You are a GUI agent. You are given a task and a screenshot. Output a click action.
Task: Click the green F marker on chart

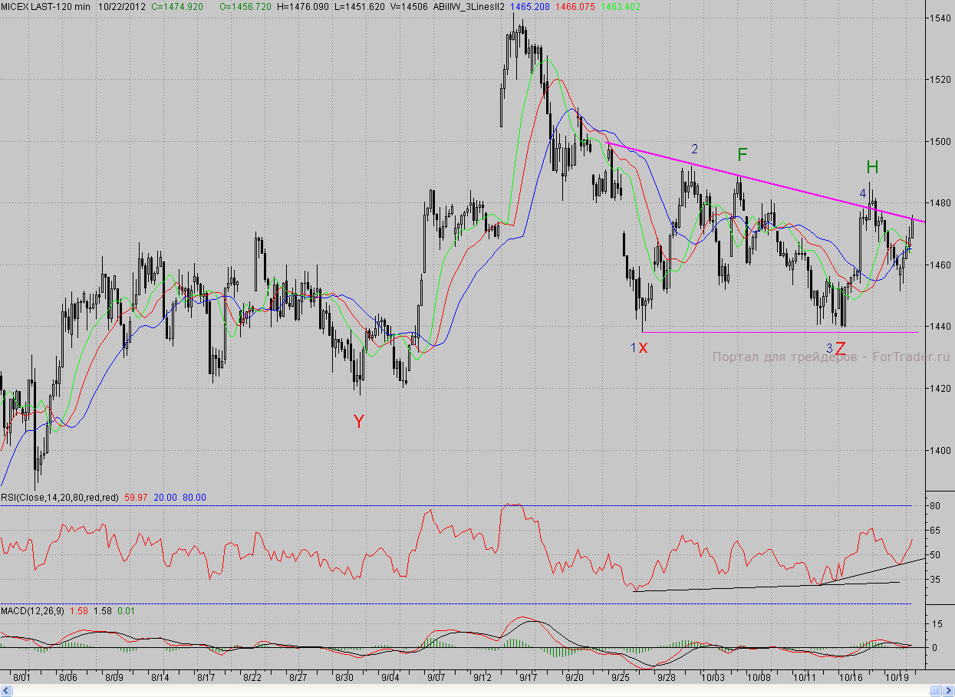pyautogui.click(x=742, y=155)
